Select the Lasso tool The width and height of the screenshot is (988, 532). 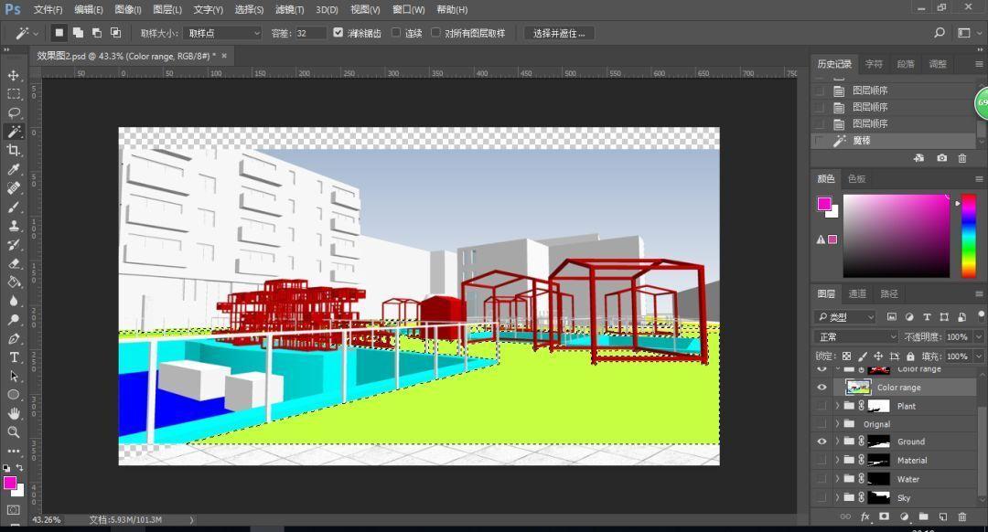point(14,112)
